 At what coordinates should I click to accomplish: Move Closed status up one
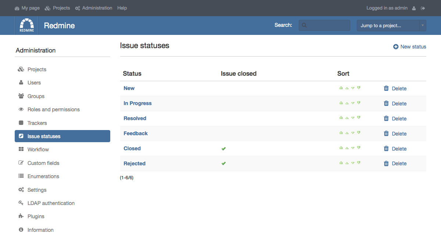click(347, 148)
